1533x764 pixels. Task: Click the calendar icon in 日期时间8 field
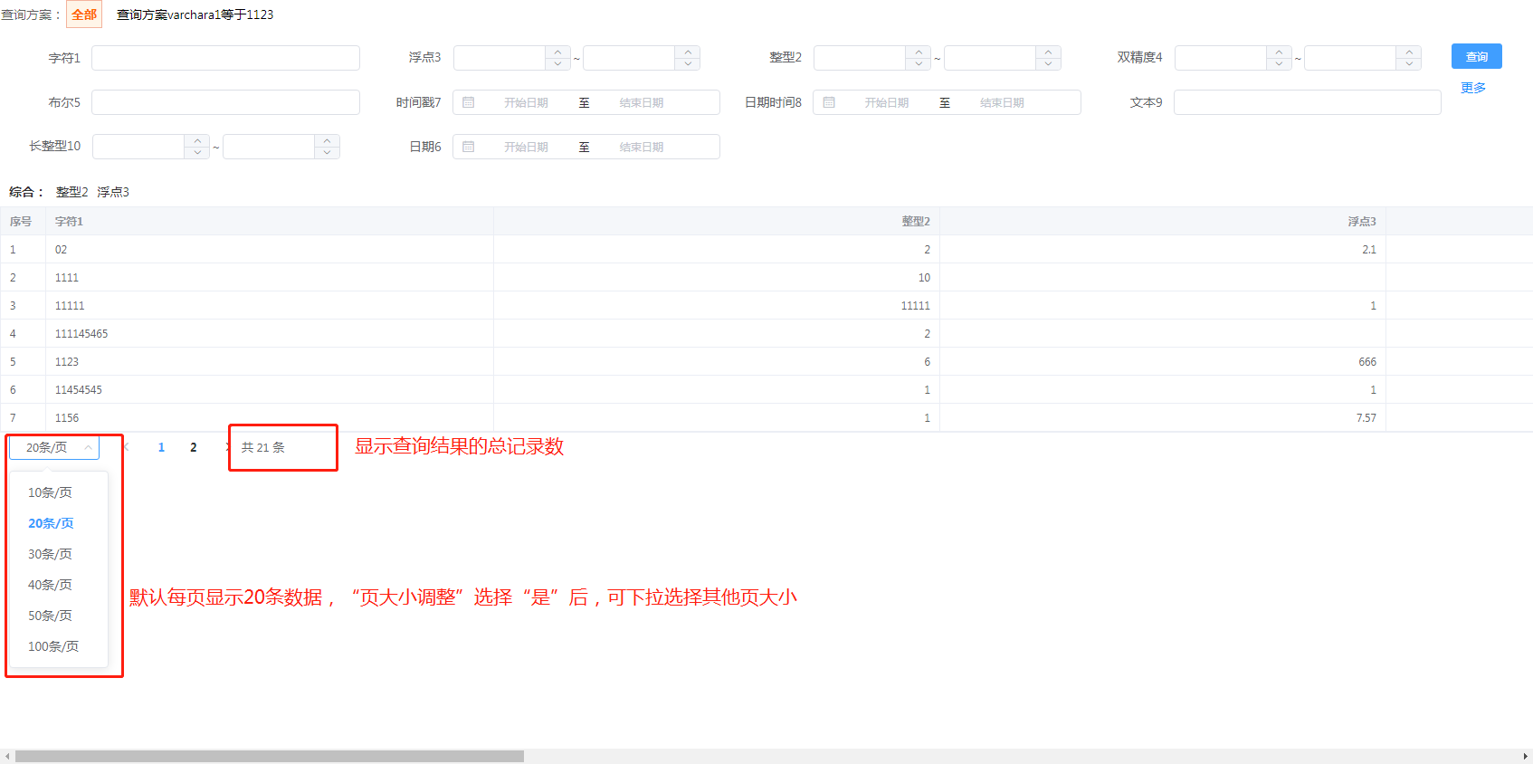829,102
